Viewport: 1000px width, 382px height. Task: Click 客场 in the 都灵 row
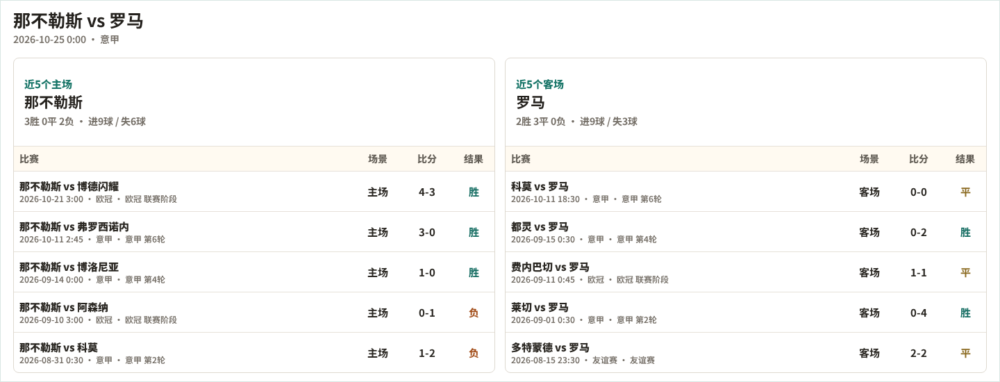pos(869,233)
